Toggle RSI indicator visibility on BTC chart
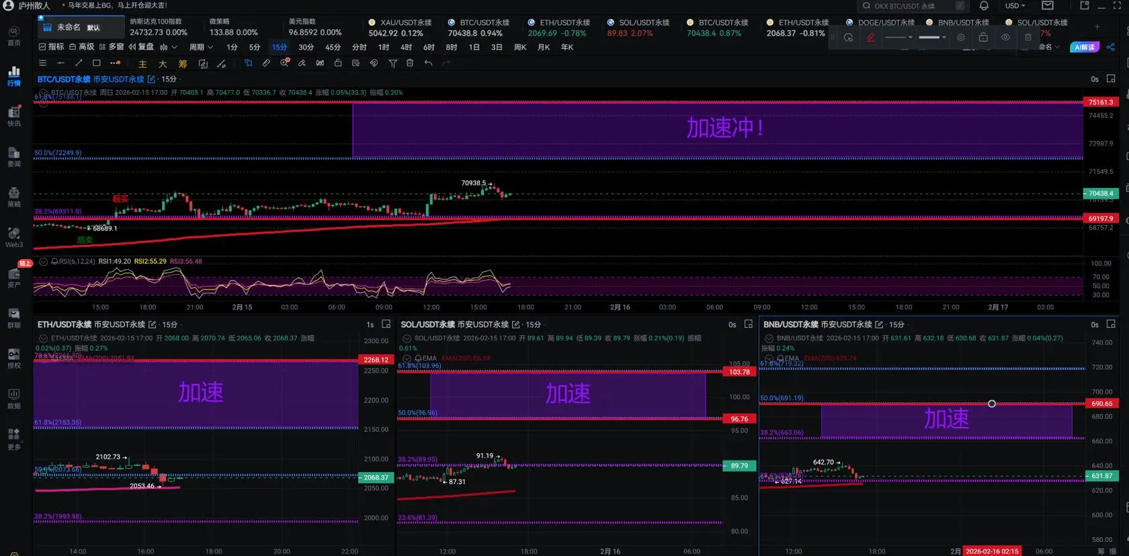Image resolution: width=1129 pixels, height=556 pixels. coord(44,261)
